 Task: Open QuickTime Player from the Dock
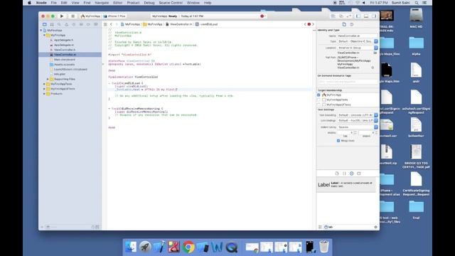click(231, 247)
